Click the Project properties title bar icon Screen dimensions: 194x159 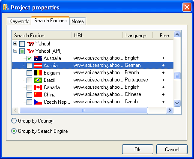coord(6,7)
